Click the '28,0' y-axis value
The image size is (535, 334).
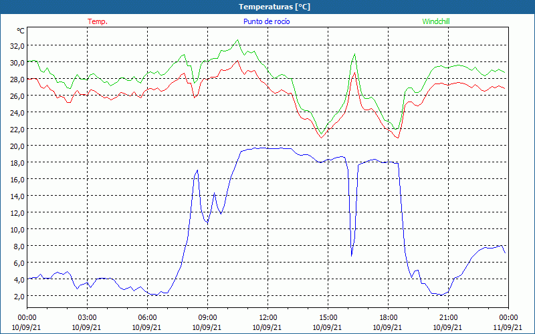pos(17,79)
